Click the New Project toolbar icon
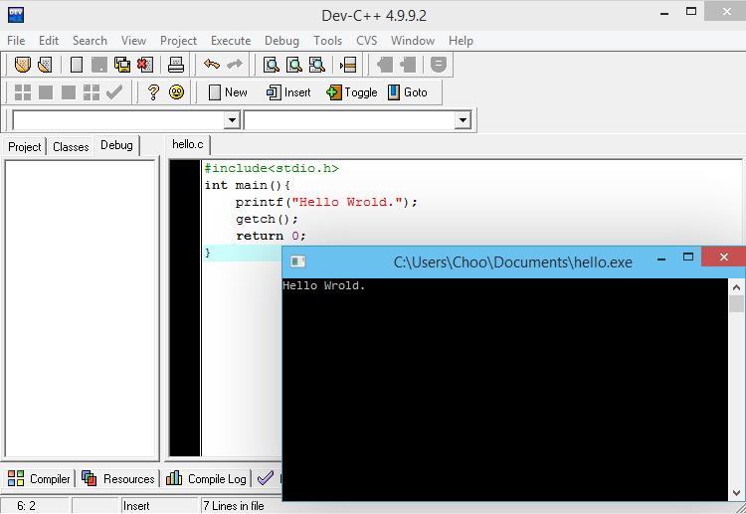 click(x=22, y=65)
